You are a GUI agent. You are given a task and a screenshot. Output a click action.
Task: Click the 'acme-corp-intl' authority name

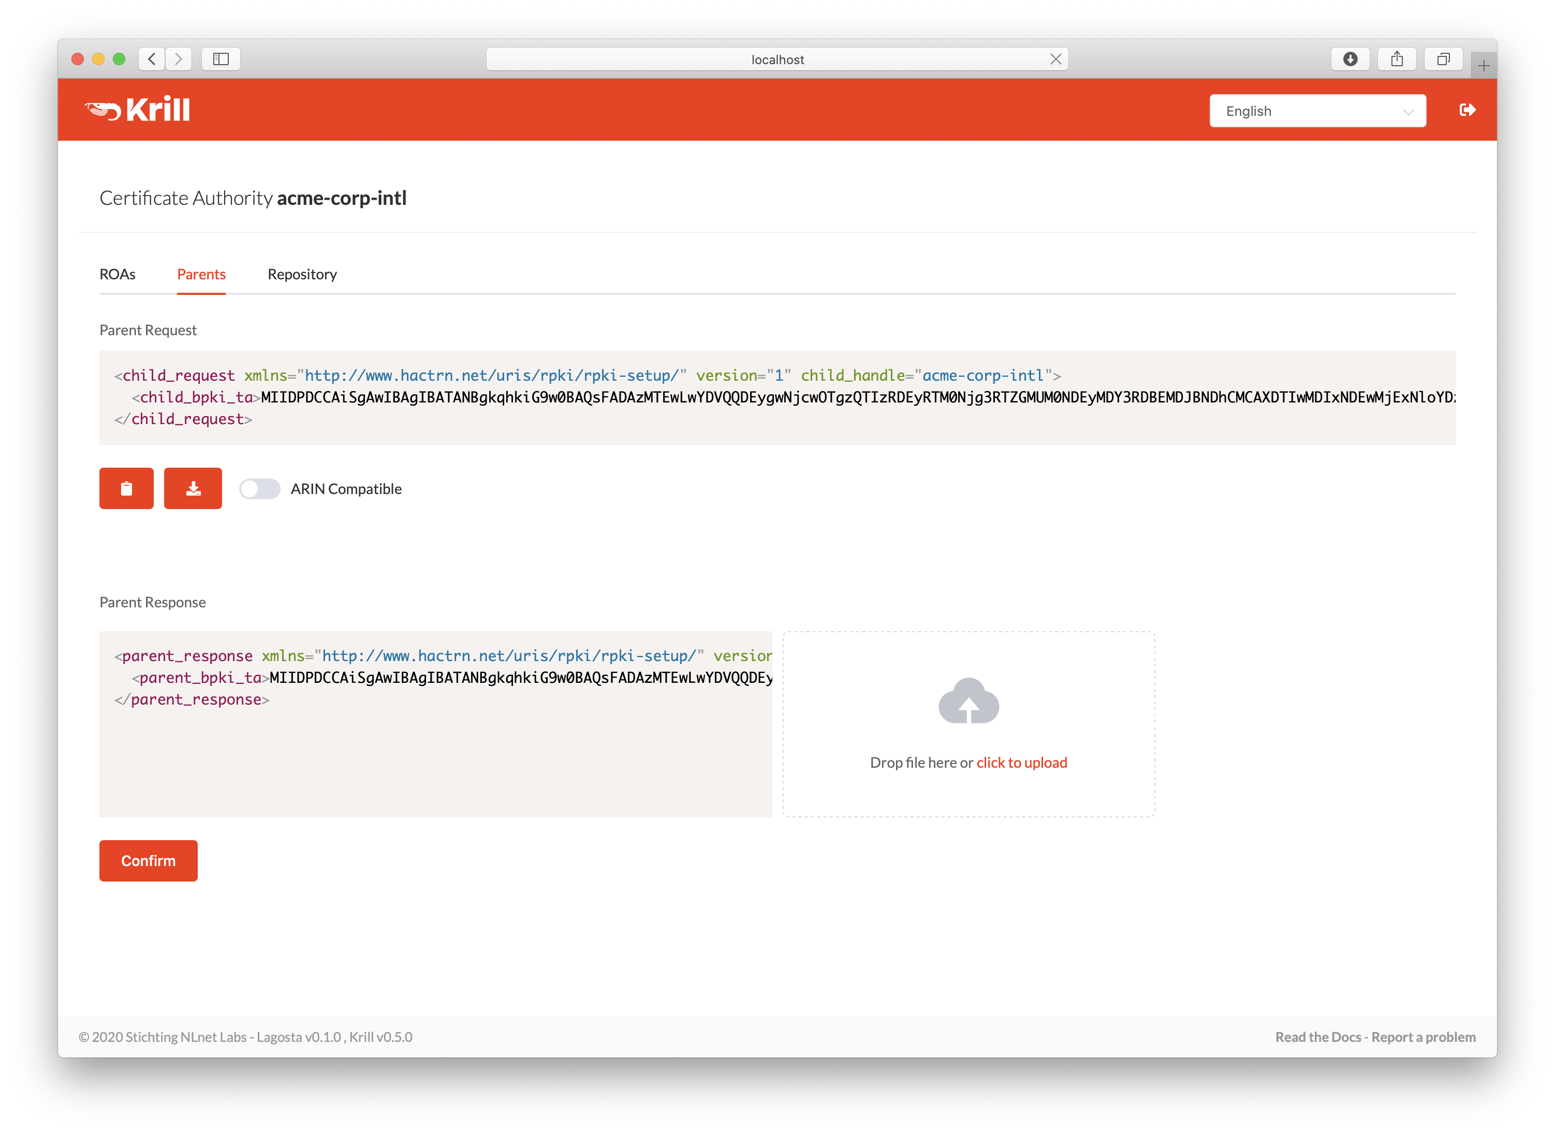341,198
